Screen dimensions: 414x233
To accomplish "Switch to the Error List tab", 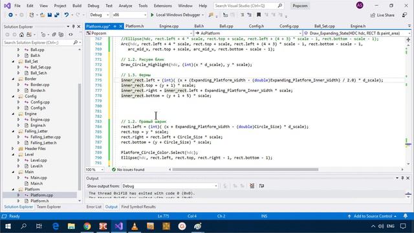I will click(x=94, y=207).
